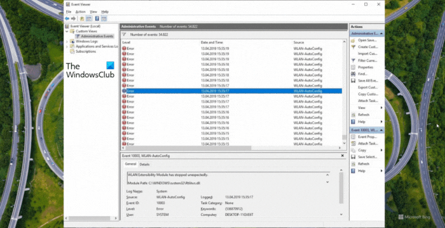This screenshot has width=445, height=228.
Task: Open the View submenu arrow in Actions
Action: 381,108
